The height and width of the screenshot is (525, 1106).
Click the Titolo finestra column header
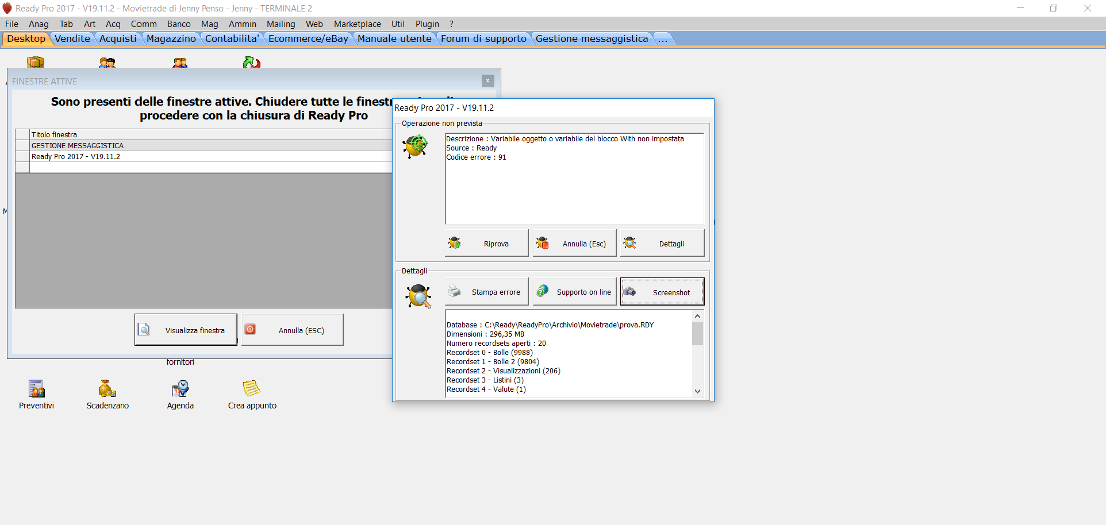click(212, 134)
